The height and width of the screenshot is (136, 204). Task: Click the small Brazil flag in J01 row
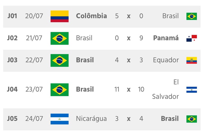[192, 16]
